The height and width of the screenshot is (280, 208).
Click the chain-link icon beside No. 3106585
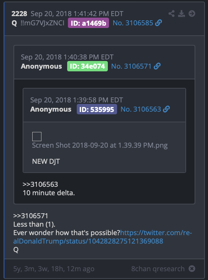[158, 23]
